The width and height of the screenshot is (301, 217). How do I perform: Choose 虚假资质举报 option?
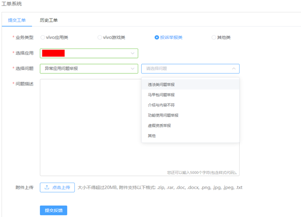pyautogui.click(x=190, y=125)
